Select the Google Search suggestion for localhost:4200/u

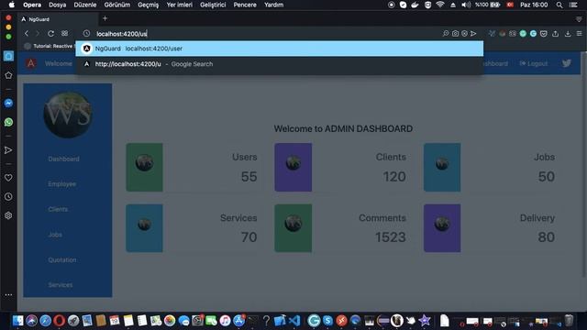click(279, 64)
